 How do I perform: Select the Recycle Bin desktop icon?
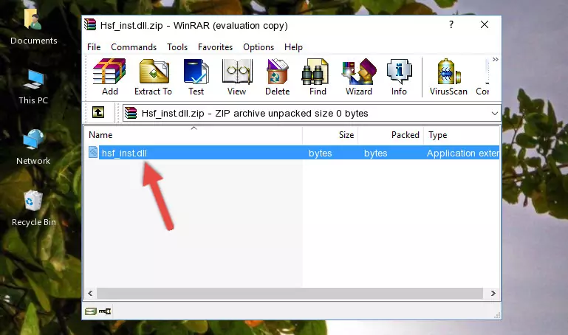click(x=34, y=208)
